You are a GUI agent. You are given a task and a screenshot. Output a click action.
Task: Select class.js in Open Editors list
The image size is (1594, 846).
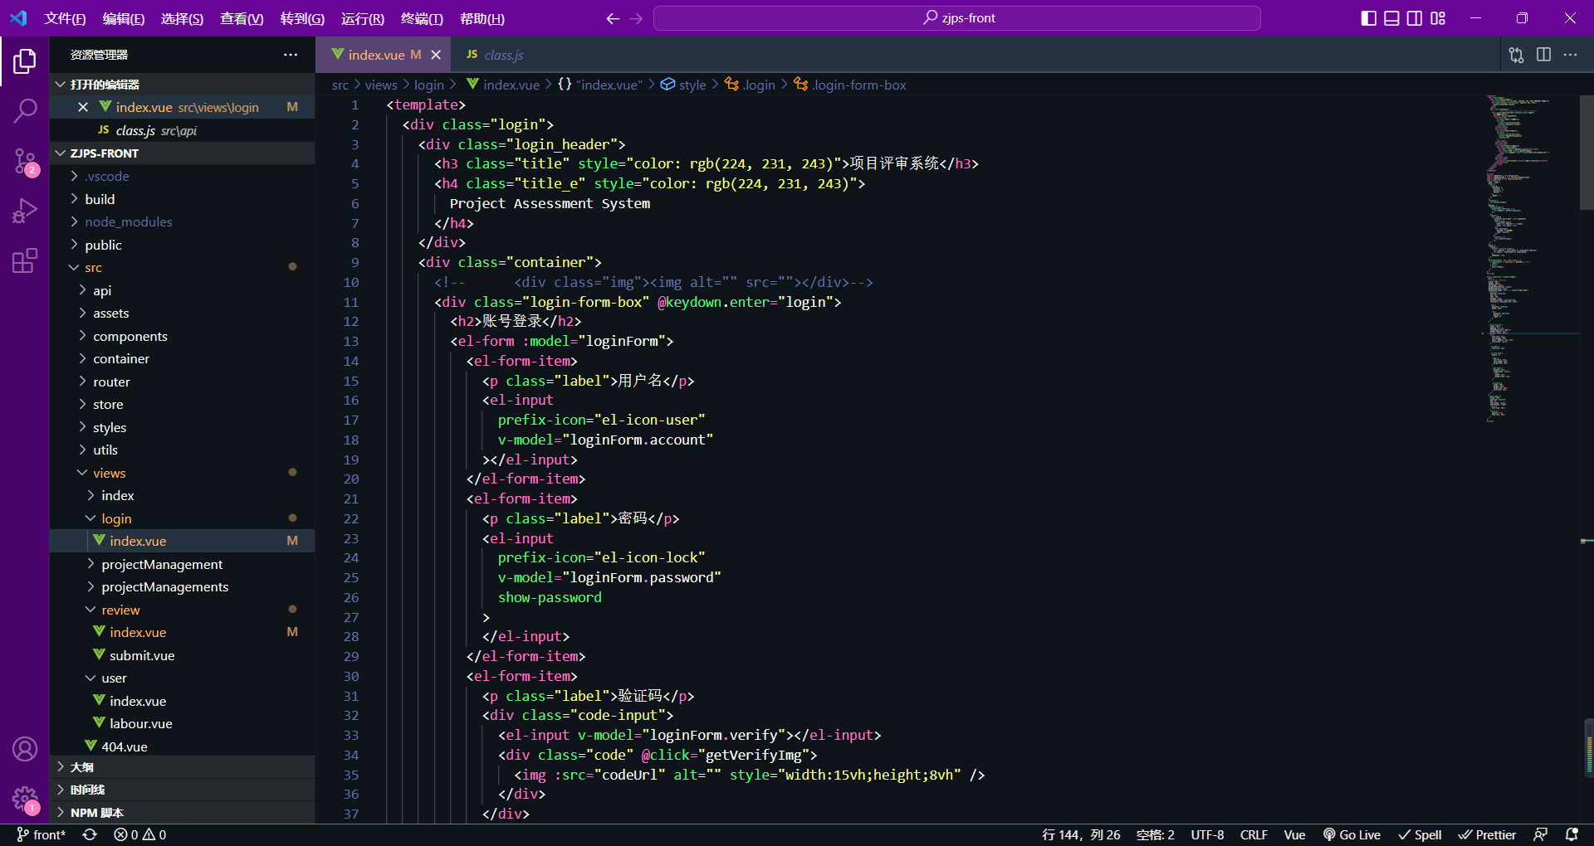pos(183,130)
